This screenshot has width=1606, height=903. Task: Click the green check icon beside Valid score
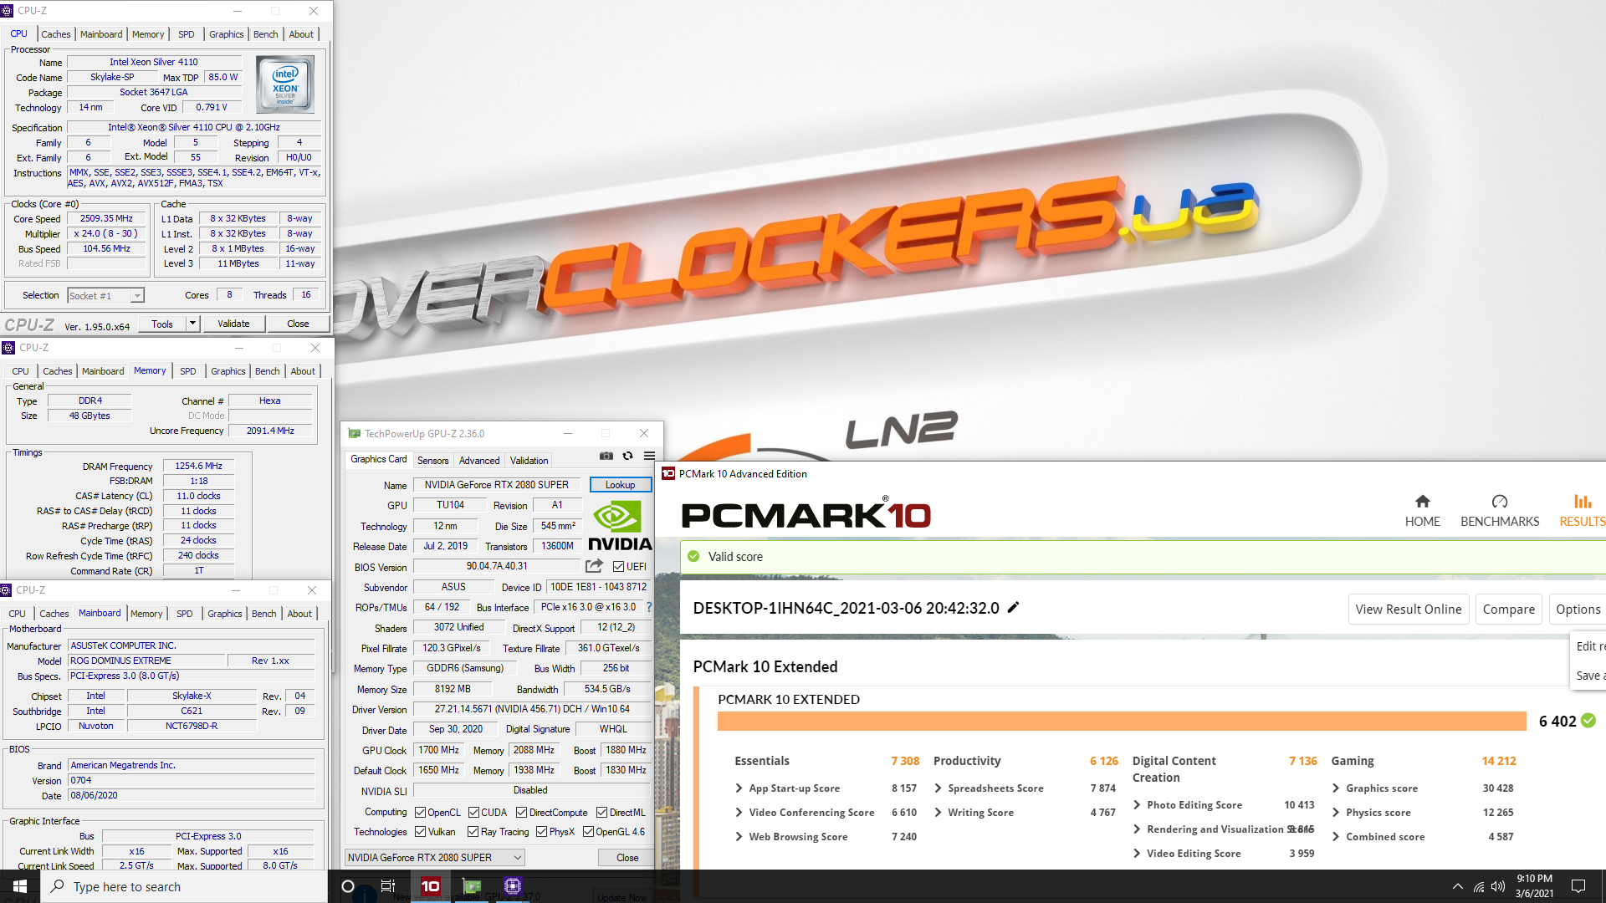693,556
